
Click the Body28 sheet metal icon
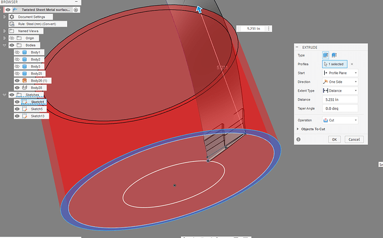(25, 88)
